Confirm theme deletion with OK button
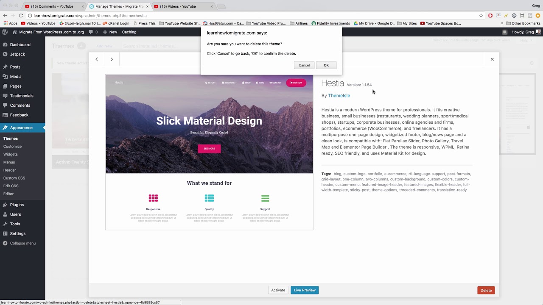This screenshot has height=305, width=543. coord(326,65)
